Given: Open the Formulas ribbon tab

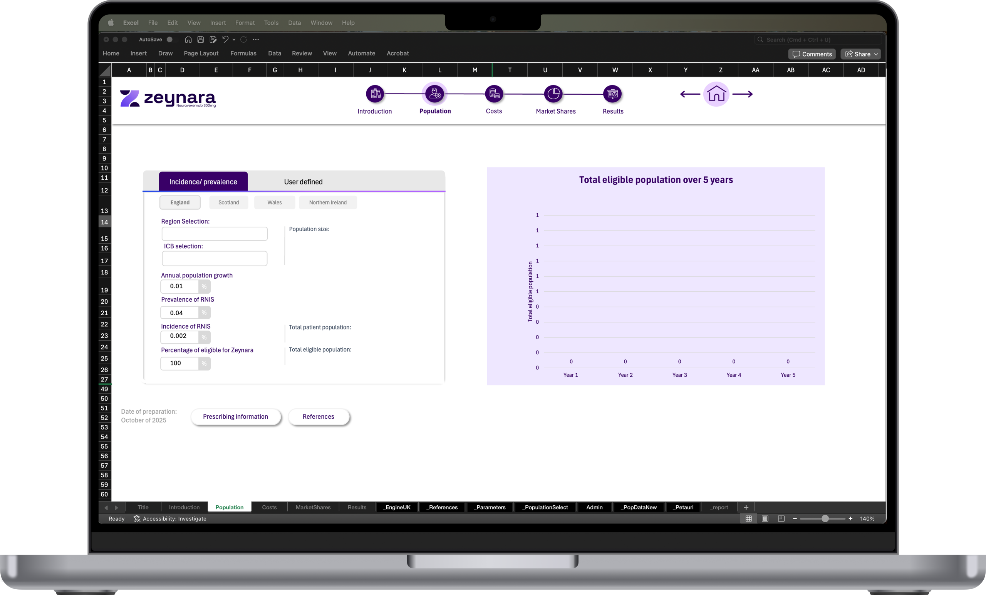Looking at the screenshot, I should pyautogui.click(x=243, y=53).
